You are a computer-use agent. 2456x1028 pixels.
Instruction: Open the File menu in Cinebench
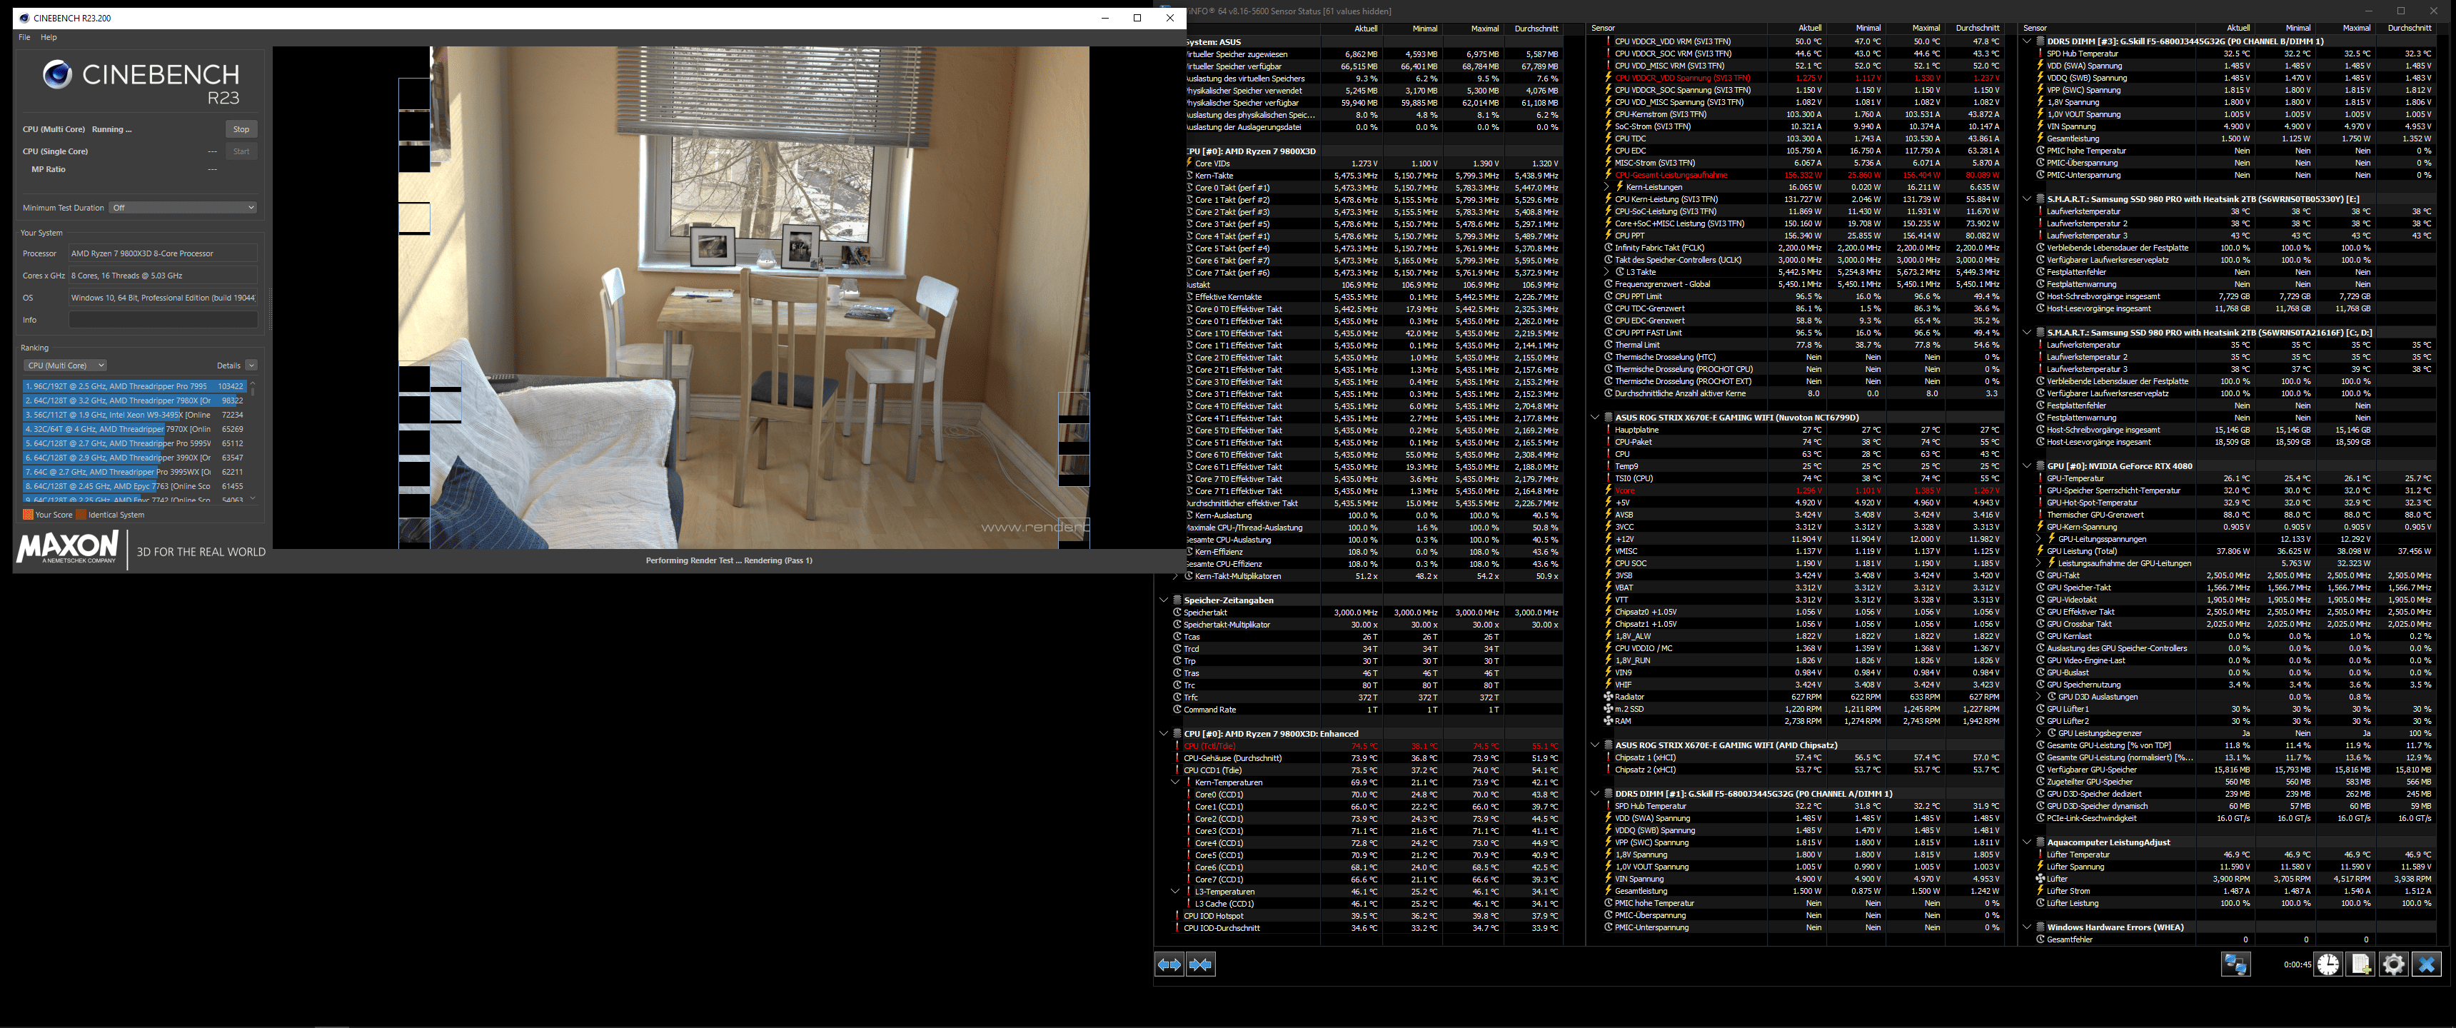[25, 37]
